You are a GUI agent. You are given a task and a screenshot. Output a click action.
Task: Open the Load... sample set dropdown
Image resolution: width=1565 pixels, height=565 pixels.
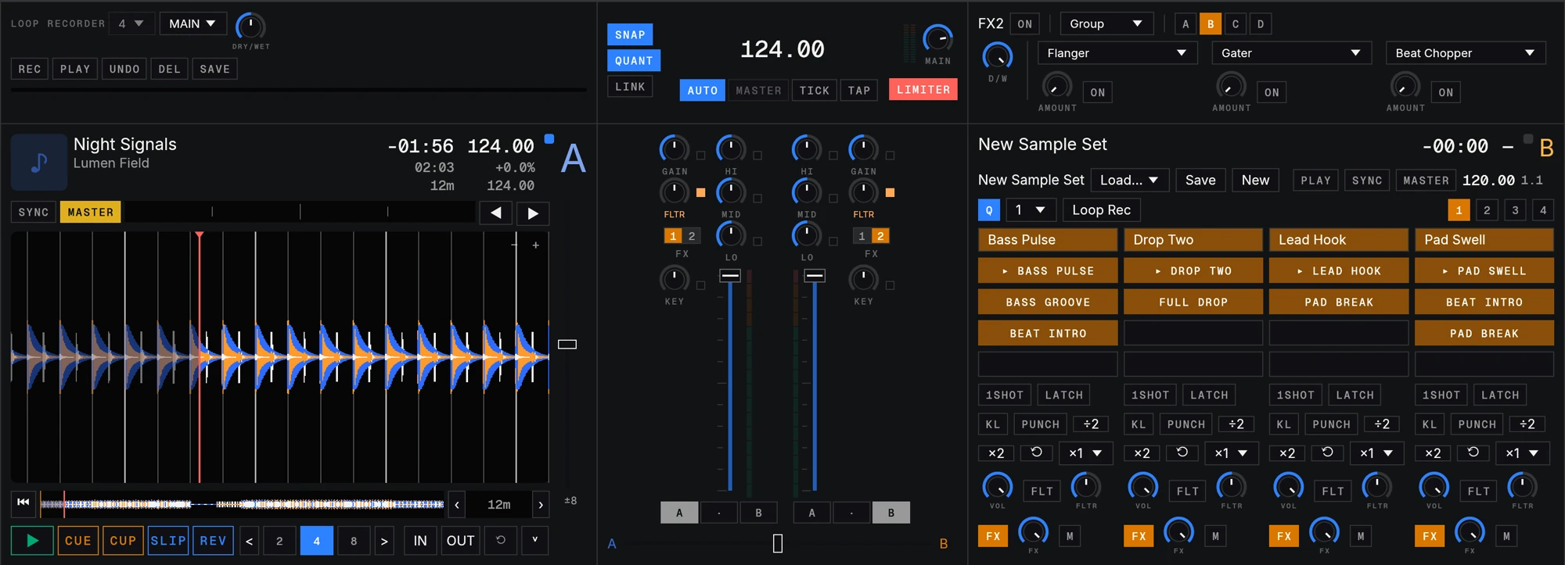pos(1130,180)
